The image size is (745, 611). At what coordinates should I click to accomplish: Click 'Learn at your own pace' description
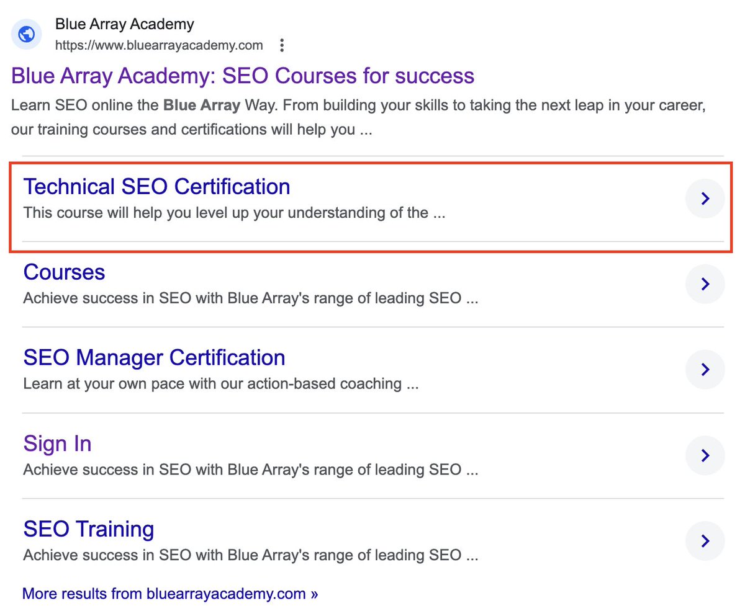[221, 384]
